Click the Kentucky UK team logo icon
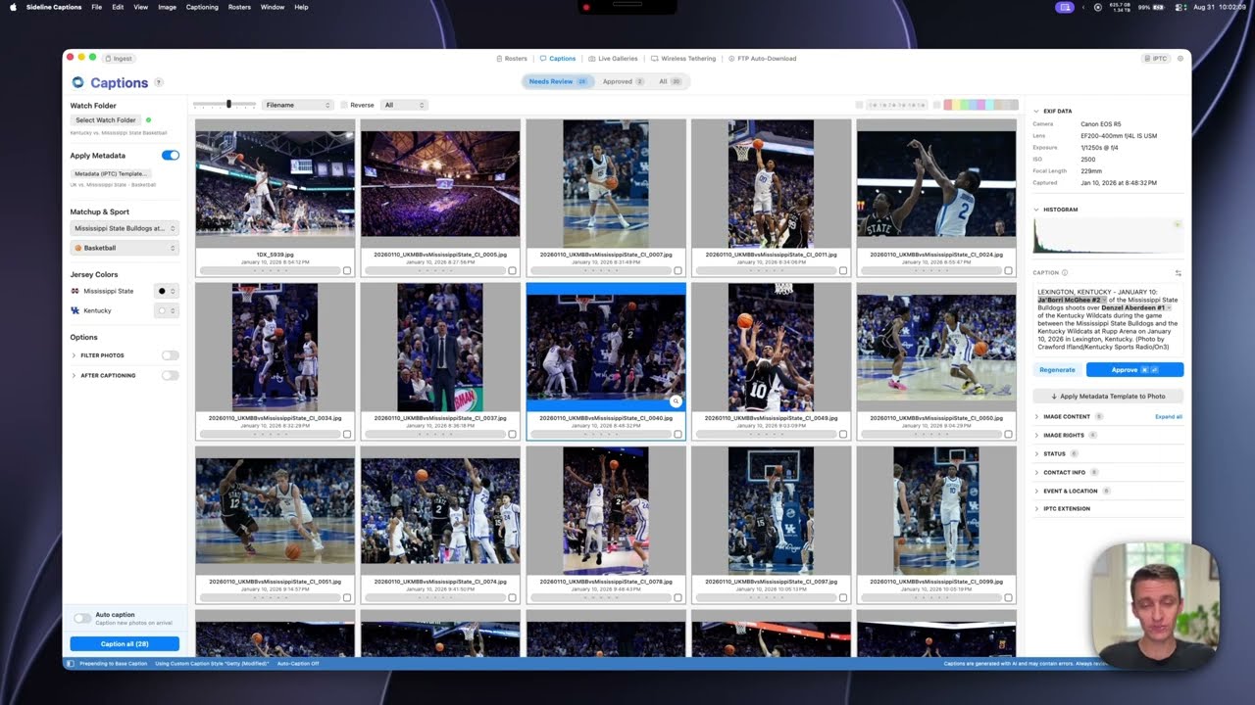 point(75,310)
